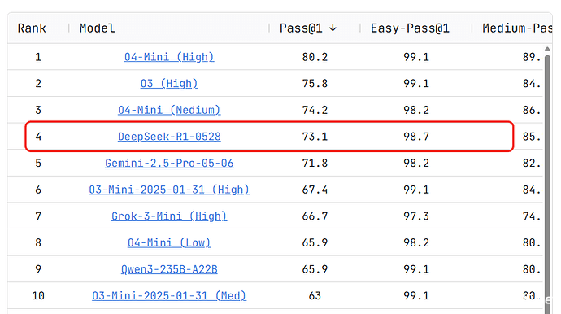561x314 pixels.
Task: Open Qwen3-235B-A22B model link
Action: coord(169,269)
